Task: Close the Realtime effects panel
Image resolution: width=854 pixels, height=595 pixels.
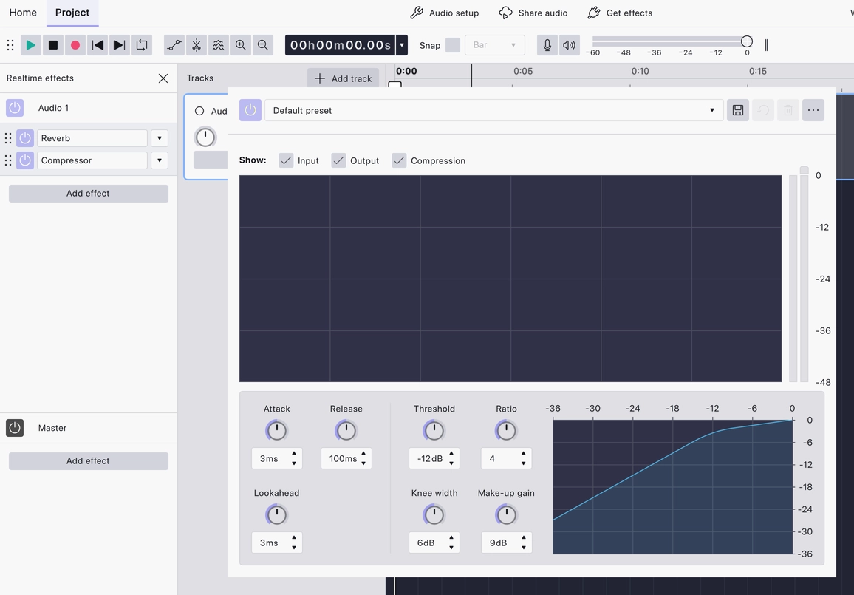Action: [163, 78]
